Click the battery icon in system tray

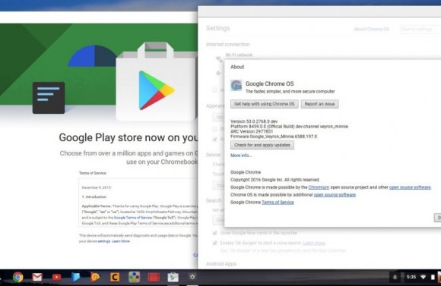point(433,277)
